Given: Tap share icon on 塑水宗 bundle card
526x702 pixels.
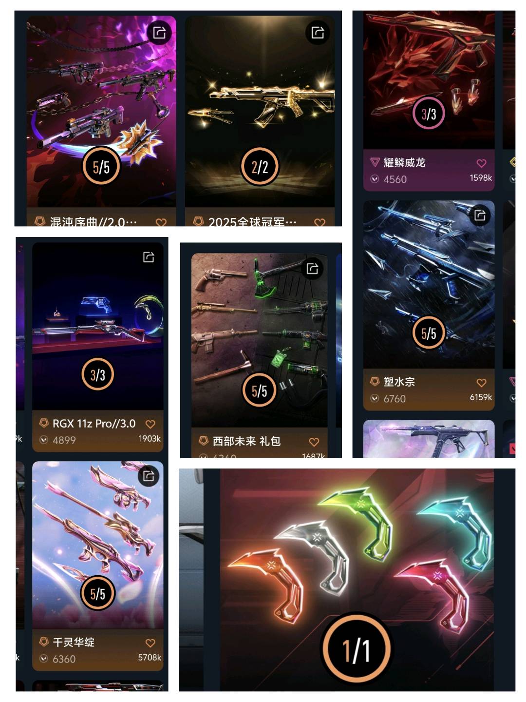Looking at the screenshot, I should coord(480,215).
